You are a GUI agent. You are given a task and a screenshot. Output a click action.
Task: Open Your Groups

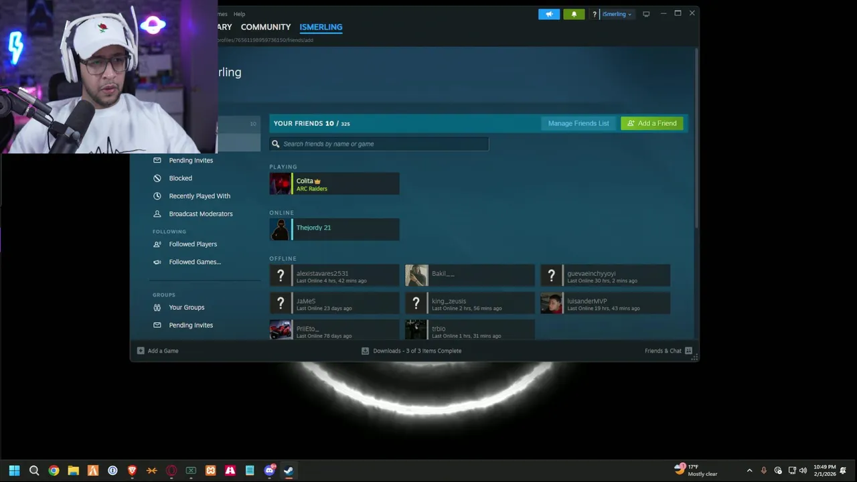(x=187, y=307)
